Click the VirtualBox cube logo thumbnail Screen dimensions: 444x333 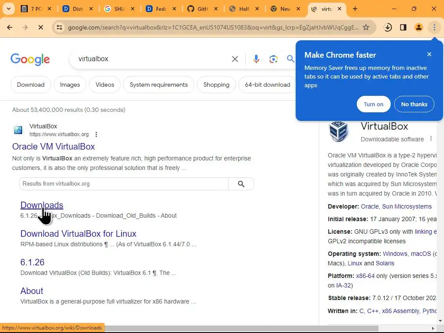338,131
